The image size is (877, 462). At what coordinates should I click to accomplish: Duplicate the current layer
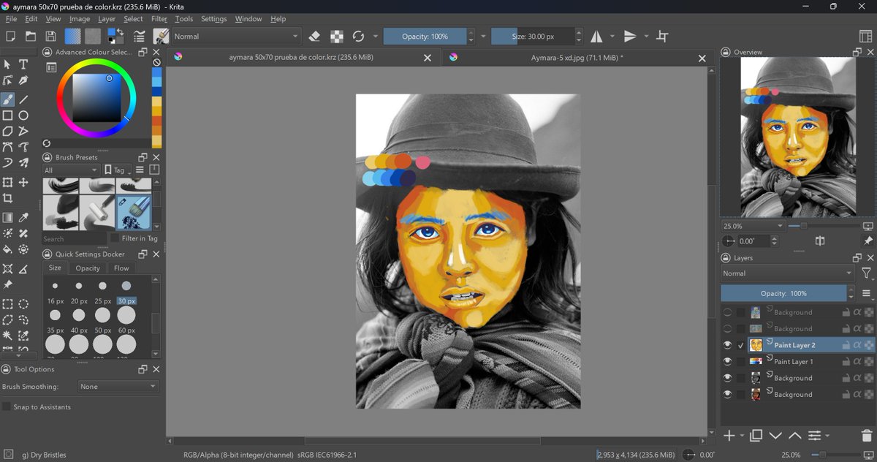(756, 436)
